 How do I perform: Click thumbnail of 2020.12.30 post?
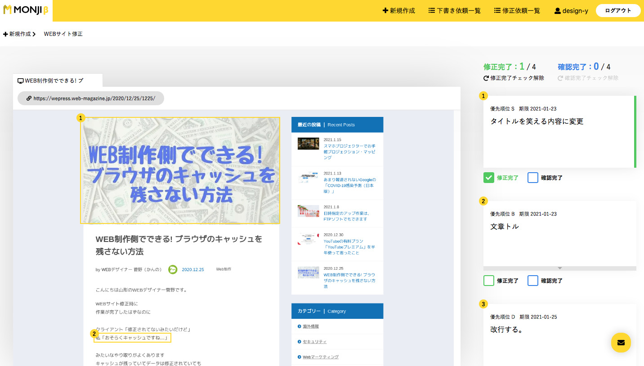(309, 239)
